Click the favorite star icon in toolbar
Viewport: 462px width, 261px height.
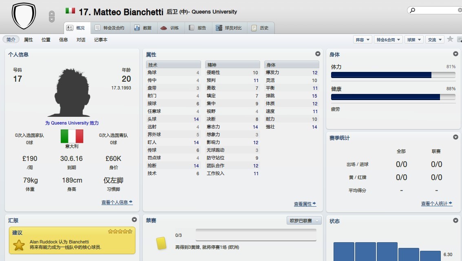point(450,39)
